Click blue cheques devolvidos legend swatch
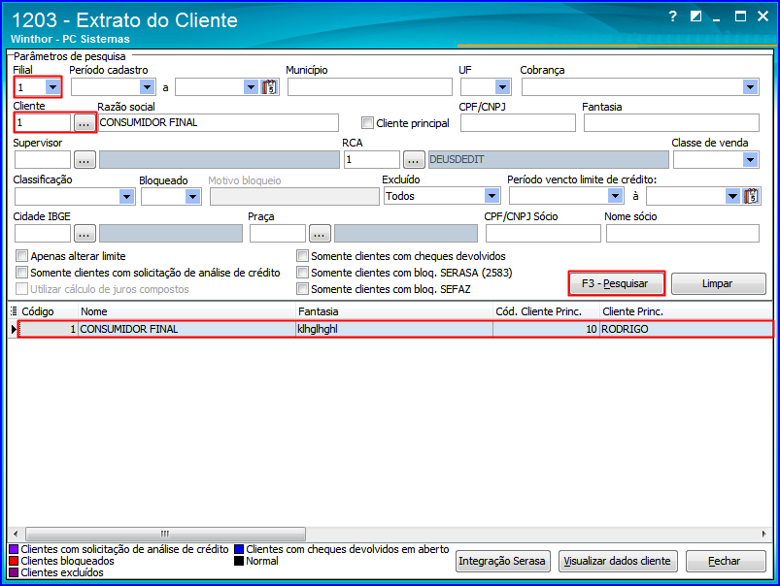Screen dimensions: 780x586 click(239, 549)
